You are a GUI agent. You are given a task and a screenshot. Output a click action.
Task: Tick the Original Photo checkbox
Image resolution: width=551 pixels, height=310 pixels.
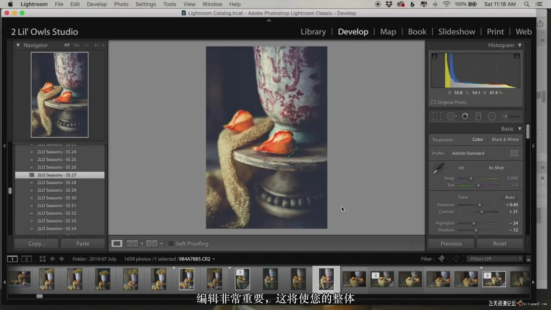[433, 102]
